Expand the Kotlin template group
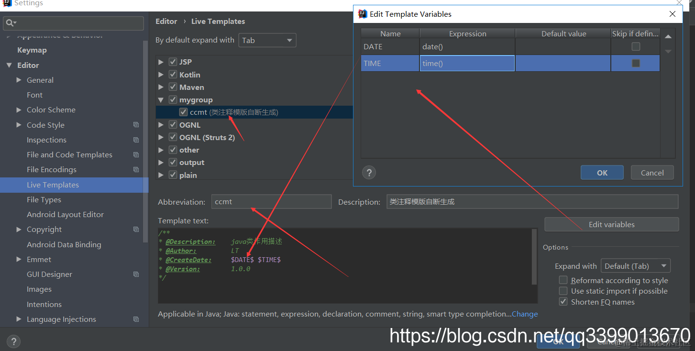 point(161,75)
